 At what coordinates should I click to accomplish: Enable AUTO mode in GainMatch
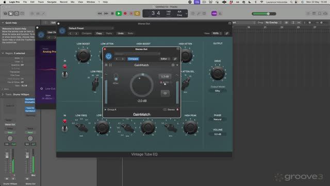(x=165, y=83)
